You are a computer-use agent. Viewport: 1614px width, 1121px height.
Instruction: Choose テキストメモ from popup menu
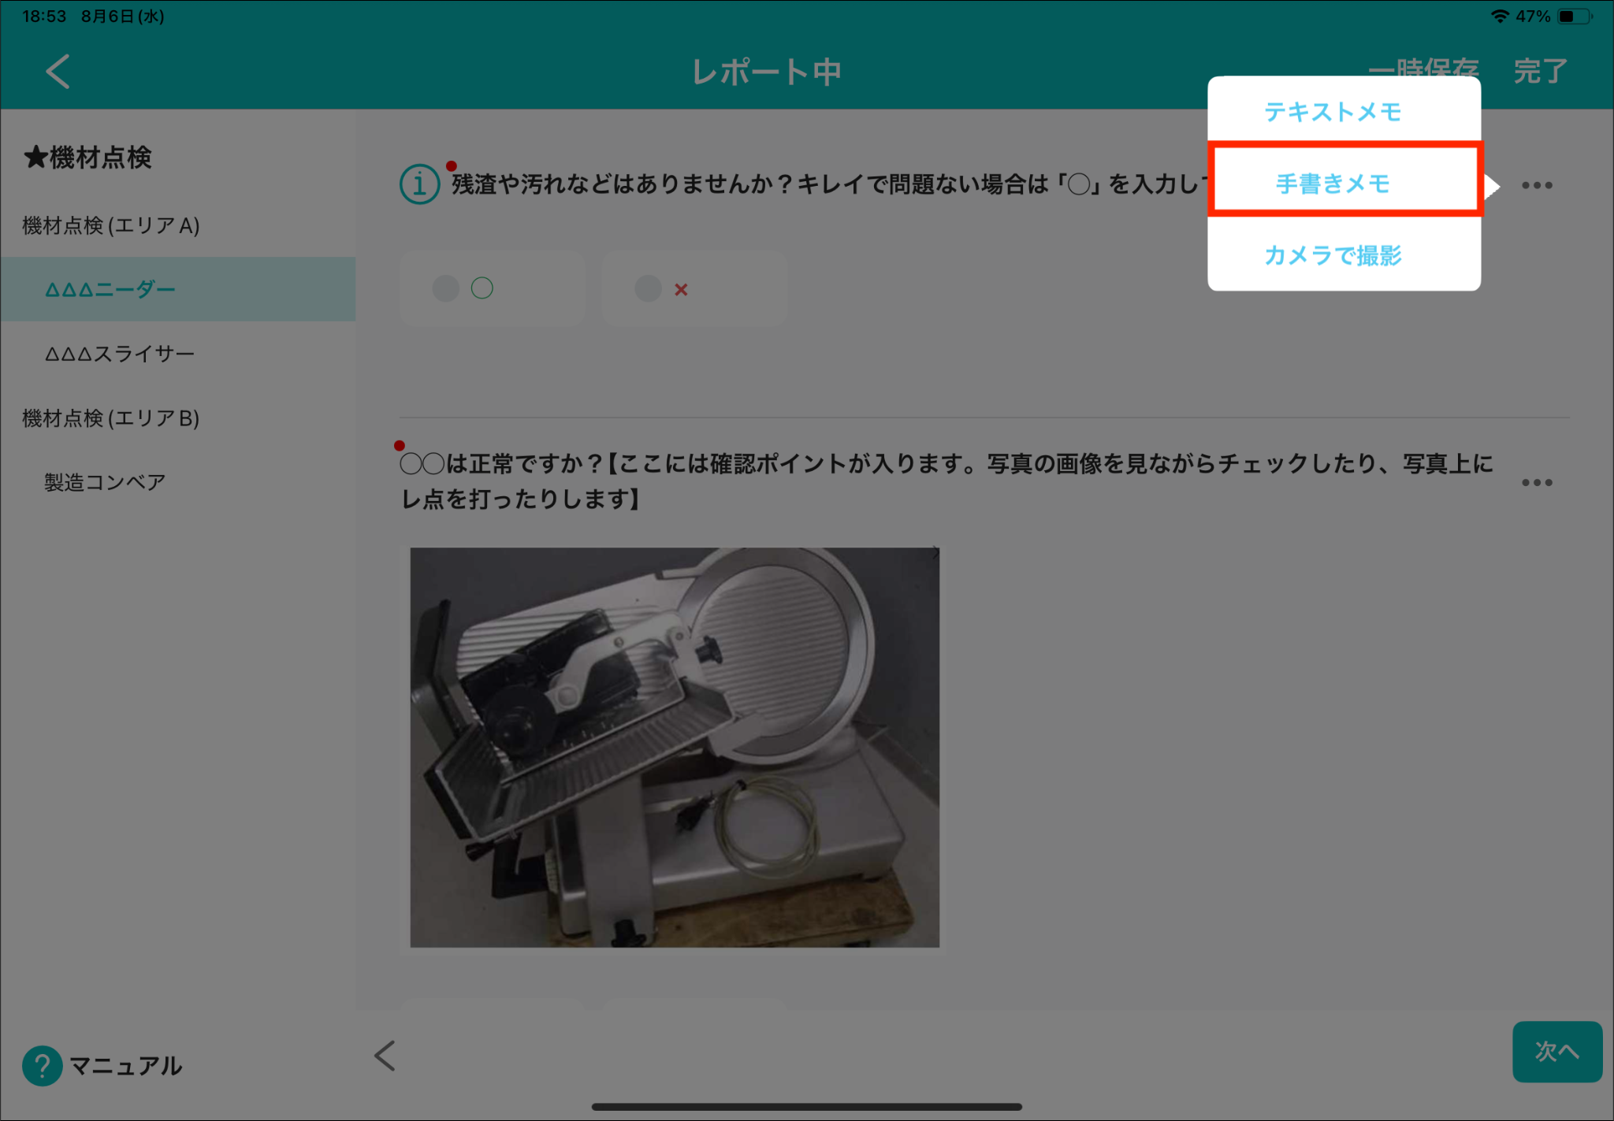click(1333, 112)
